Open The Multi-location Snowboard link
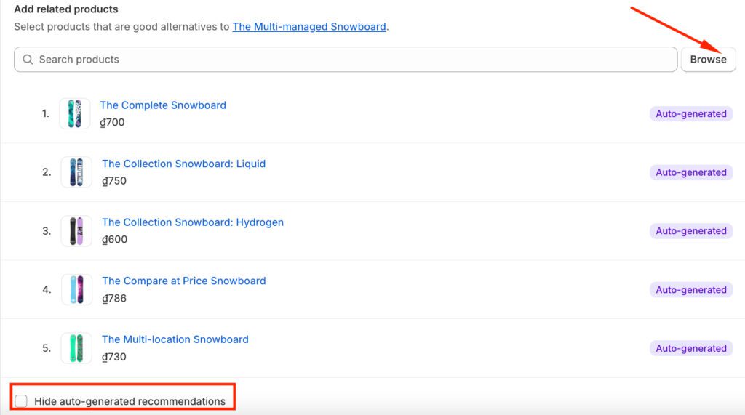The width and height of the screenshot is (745, 415). pos(175,339)
